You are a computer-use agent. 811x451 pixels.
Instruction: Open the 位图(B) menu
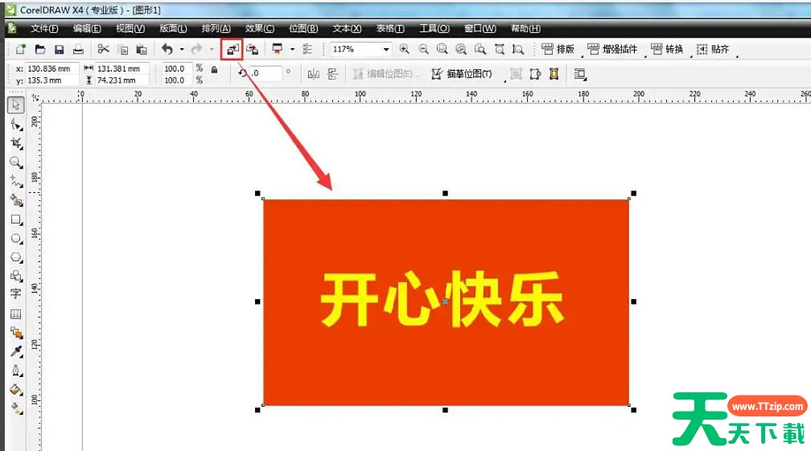coord(304,28)
